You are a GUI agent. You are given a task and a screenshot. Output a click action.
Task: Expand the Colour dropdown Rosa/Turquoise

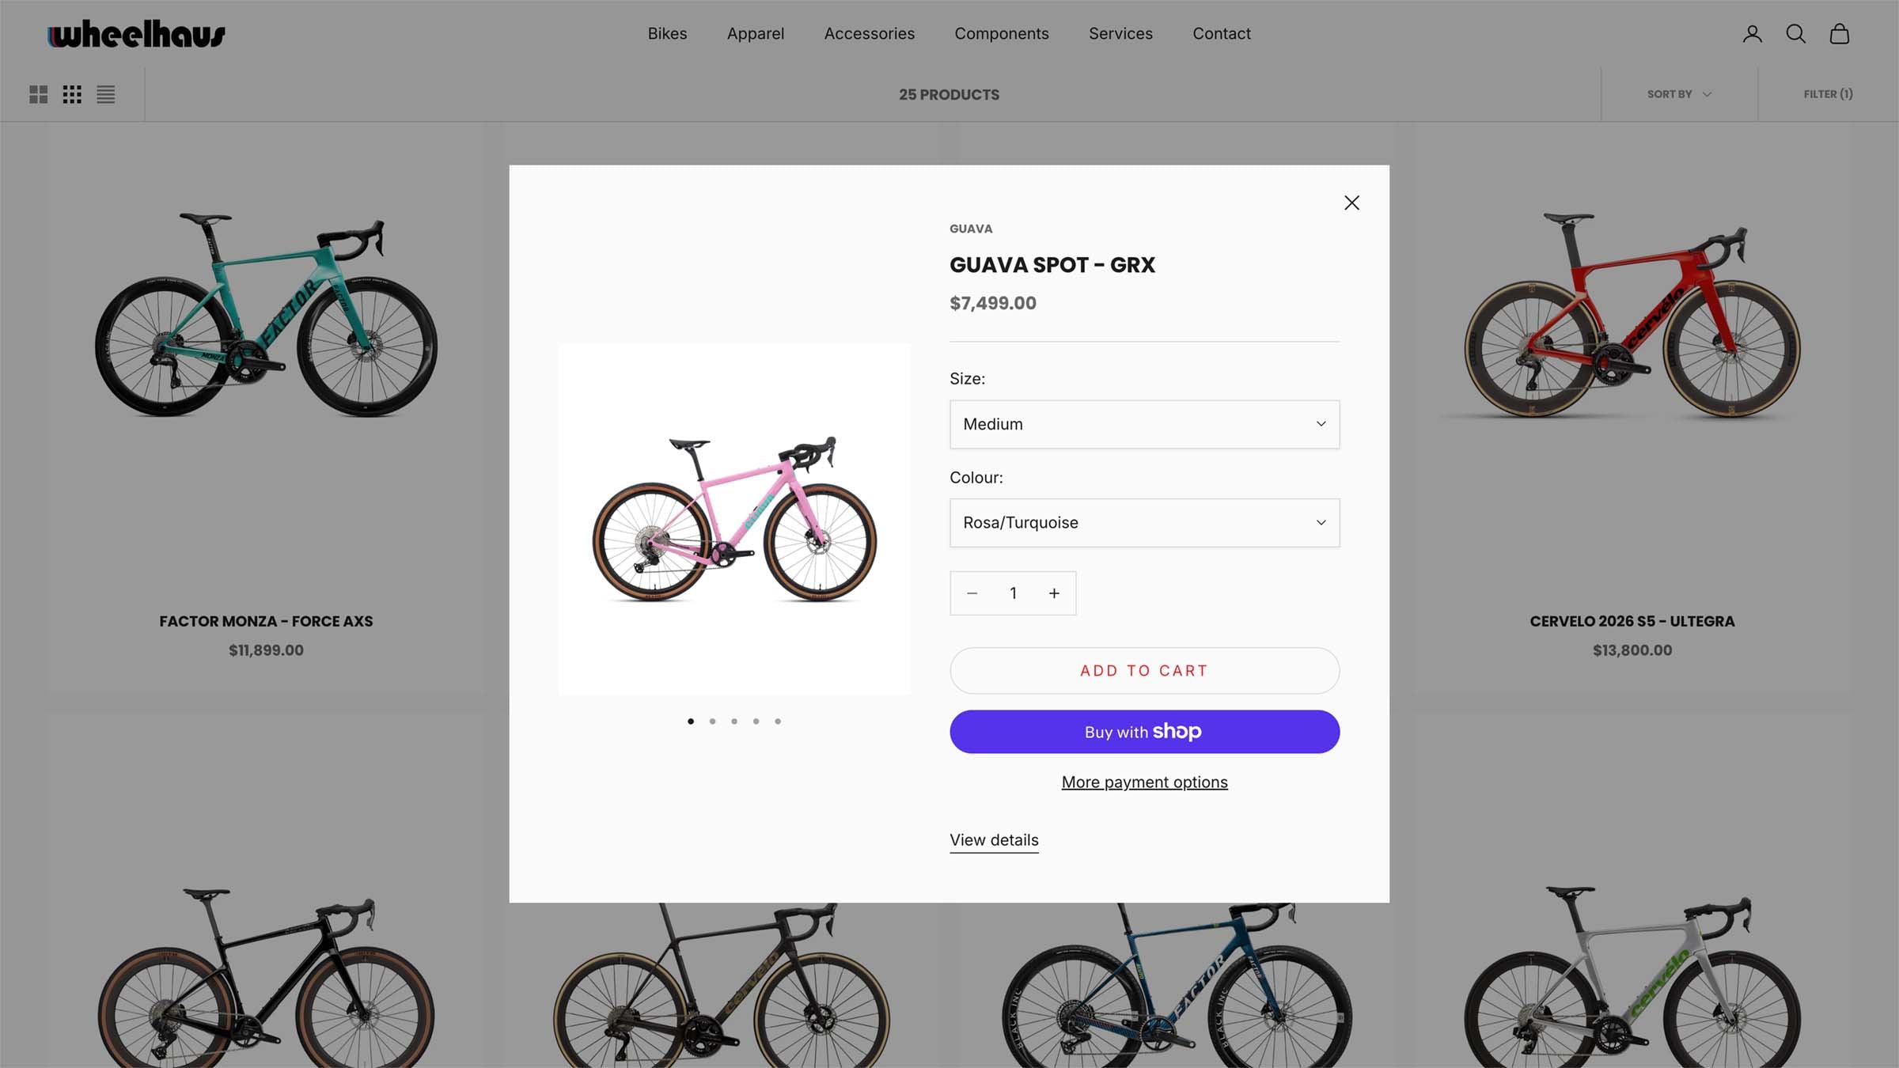pyautogui.click(x=1144, y=523)
